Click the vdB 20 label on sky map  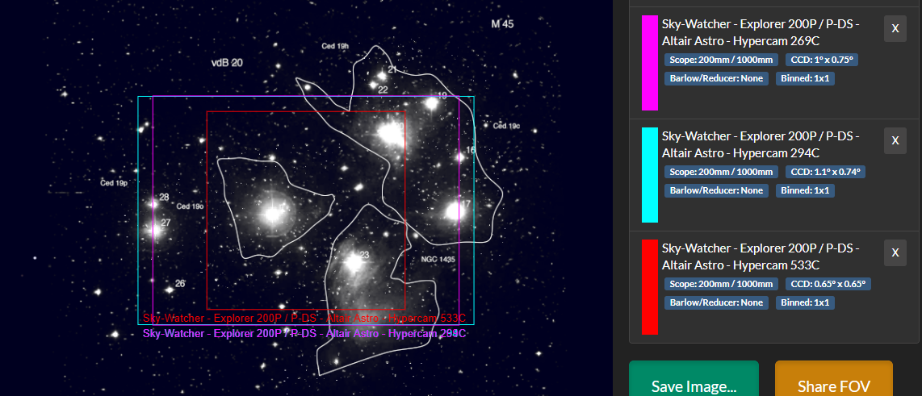(227, 62)
